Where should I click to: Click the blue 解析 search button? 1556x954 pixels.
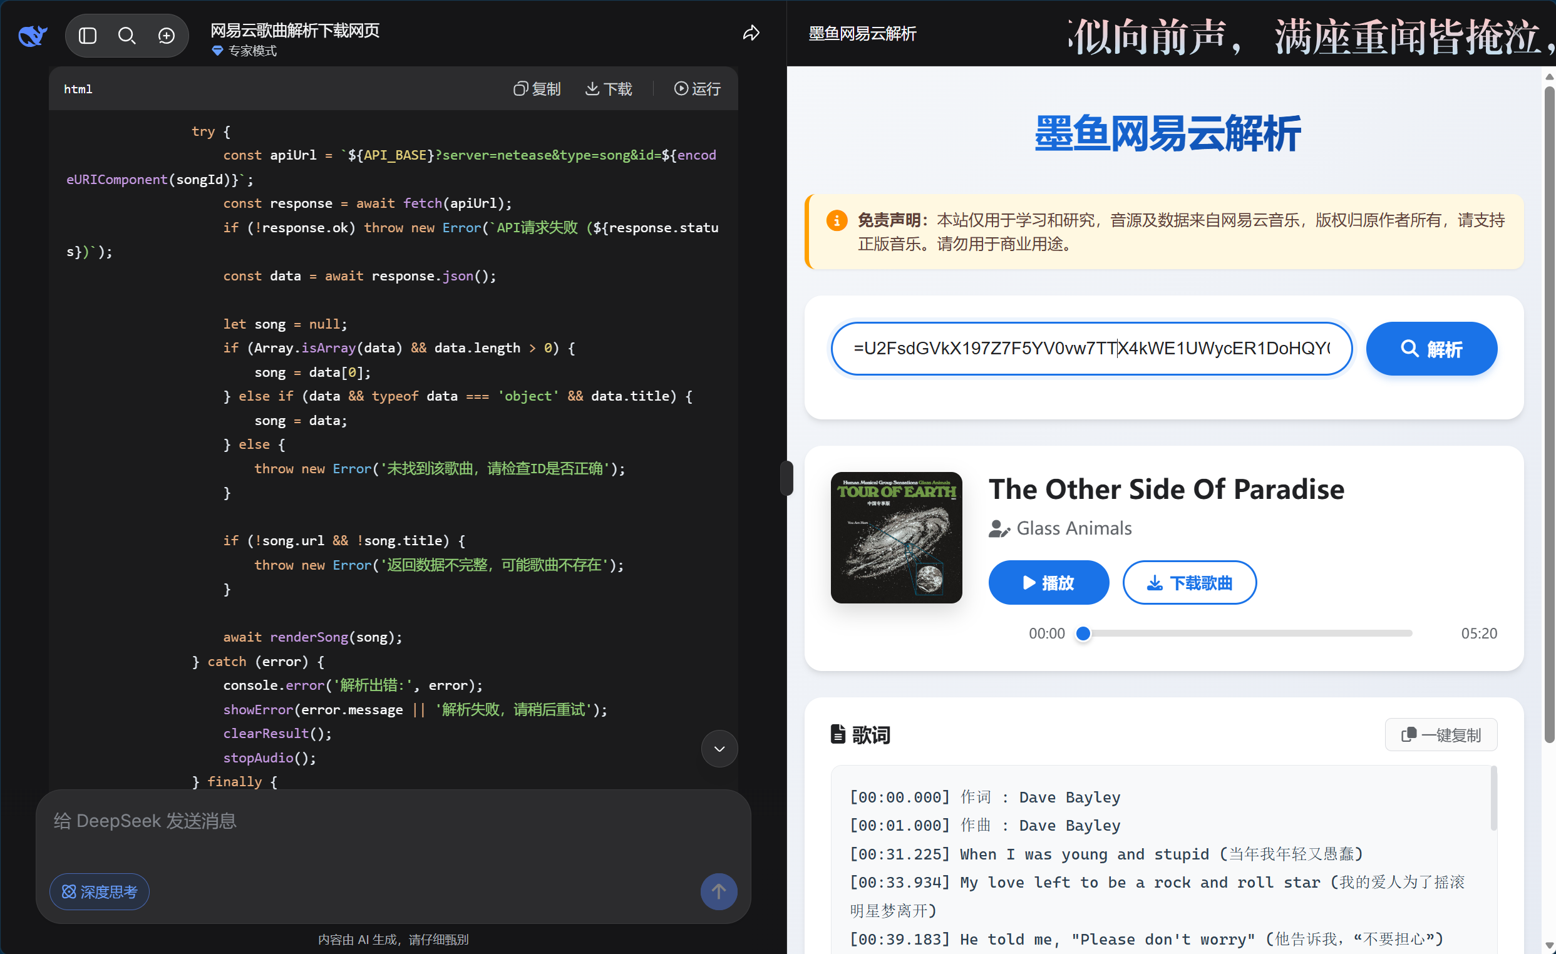click(1431, 349)
